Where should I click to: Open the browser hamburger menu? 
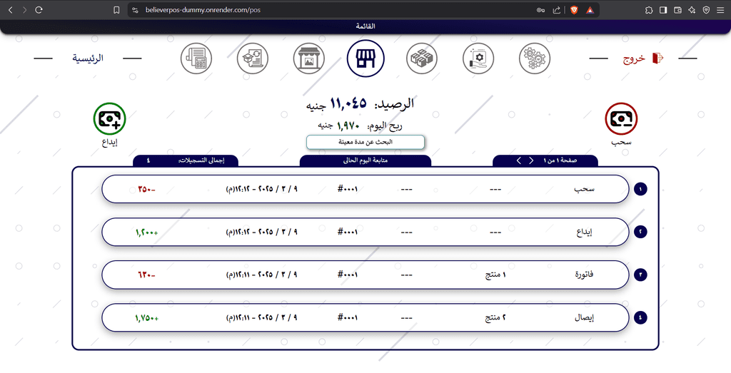721,10
